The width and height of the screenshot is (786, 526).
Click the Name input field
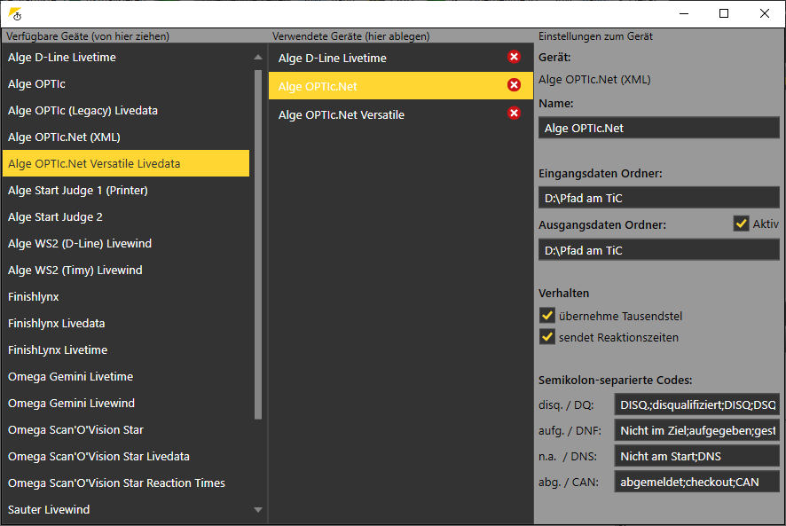tap(658, 128)
